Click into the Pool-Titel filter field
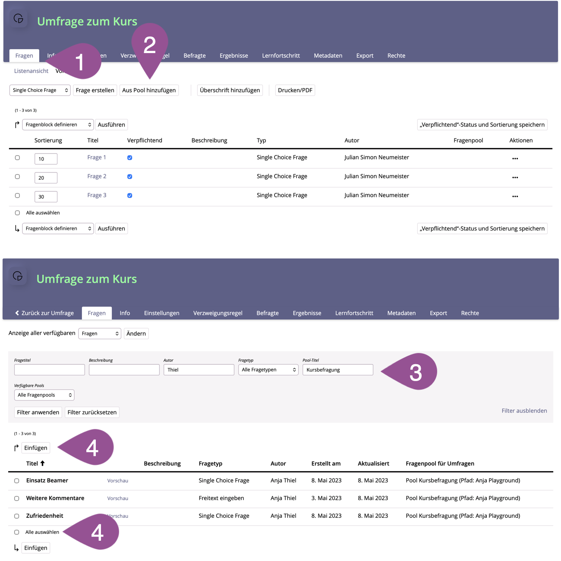 337,370
